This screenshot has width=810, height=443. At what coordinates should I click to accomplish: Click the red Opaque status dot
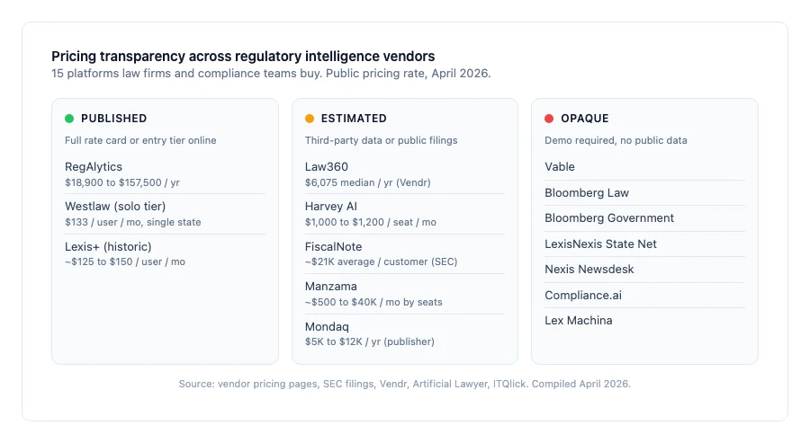pyautogui.click(x=549, y=119)
